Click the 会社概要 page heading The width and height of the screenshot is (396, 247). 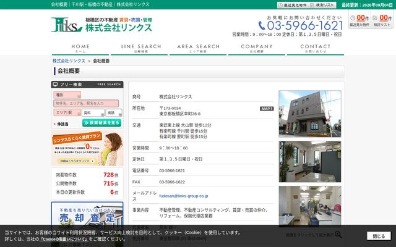coord(69,71)
